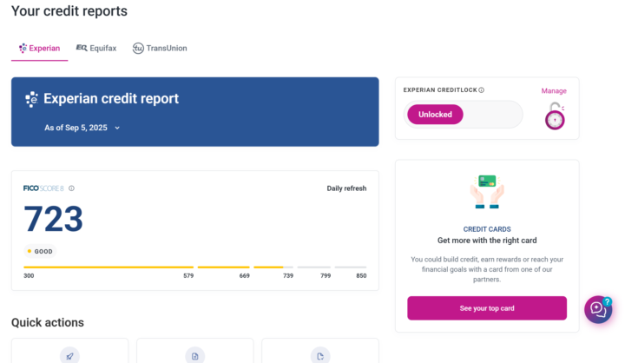Screen dimensions: 625x363
Task: Switch to the Experian tab
Action: [39, 49]
